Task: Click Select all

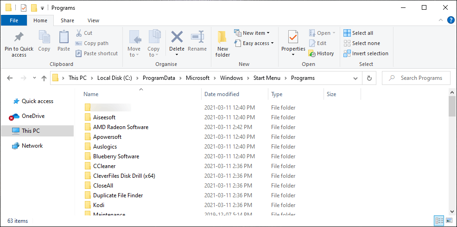Action: 358,33
